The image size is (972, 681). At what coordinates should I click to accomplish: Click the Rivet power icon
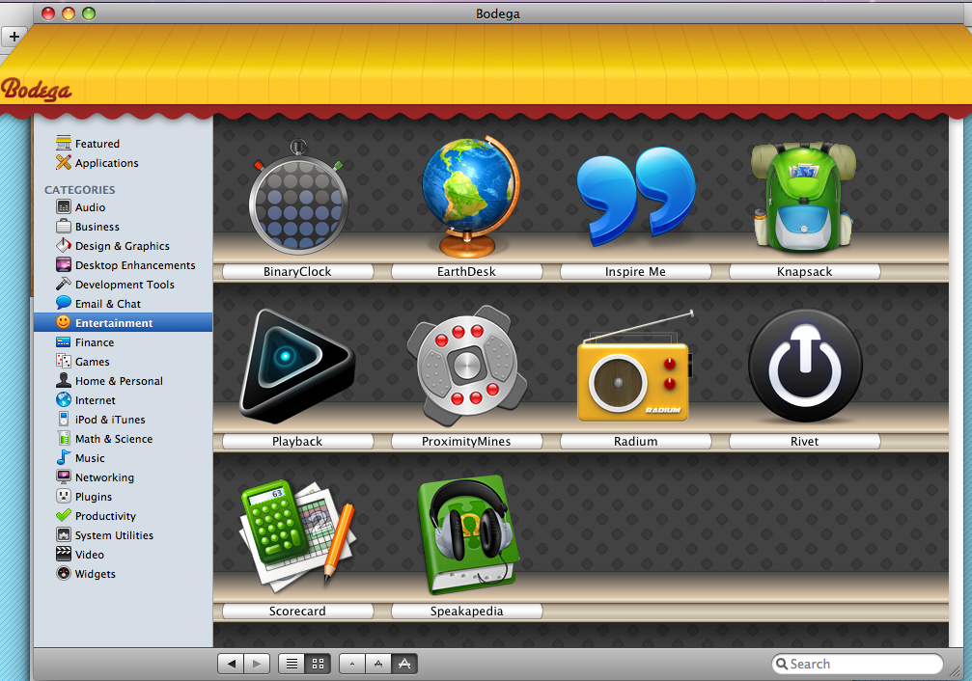(805, 366)
